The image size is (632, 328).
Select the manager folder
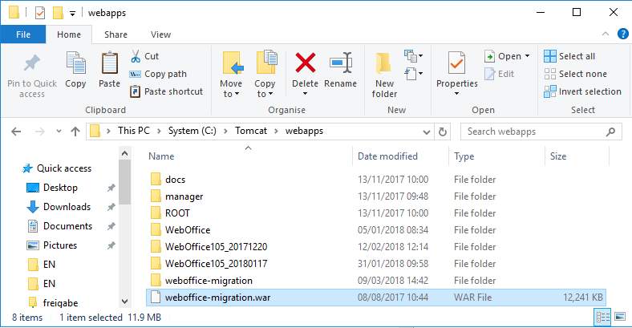point(184,196)
